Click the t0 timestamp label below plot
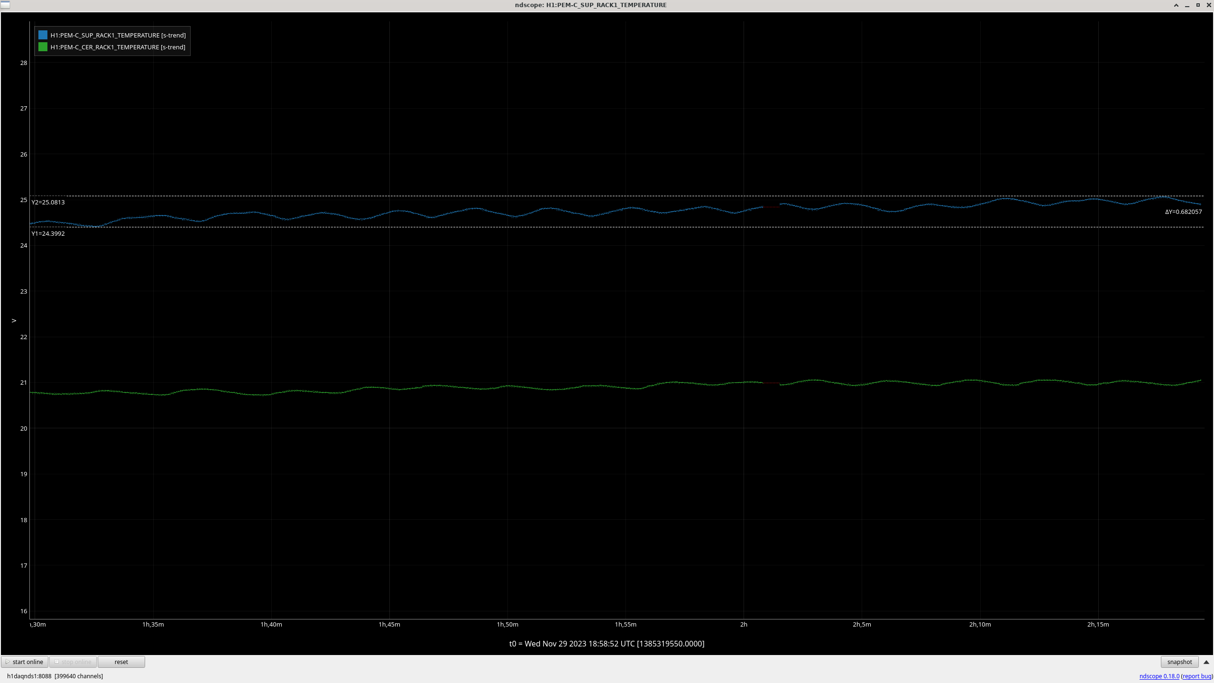The height and width of the screenshot is (683, 1214). pos(607,644)
